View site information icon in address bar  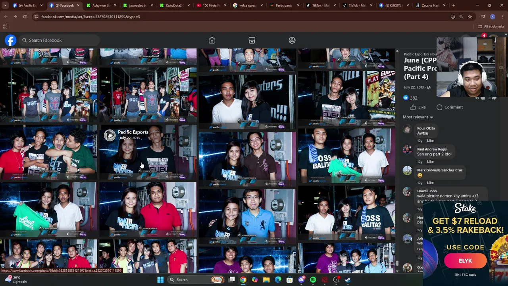click(36, 17)
